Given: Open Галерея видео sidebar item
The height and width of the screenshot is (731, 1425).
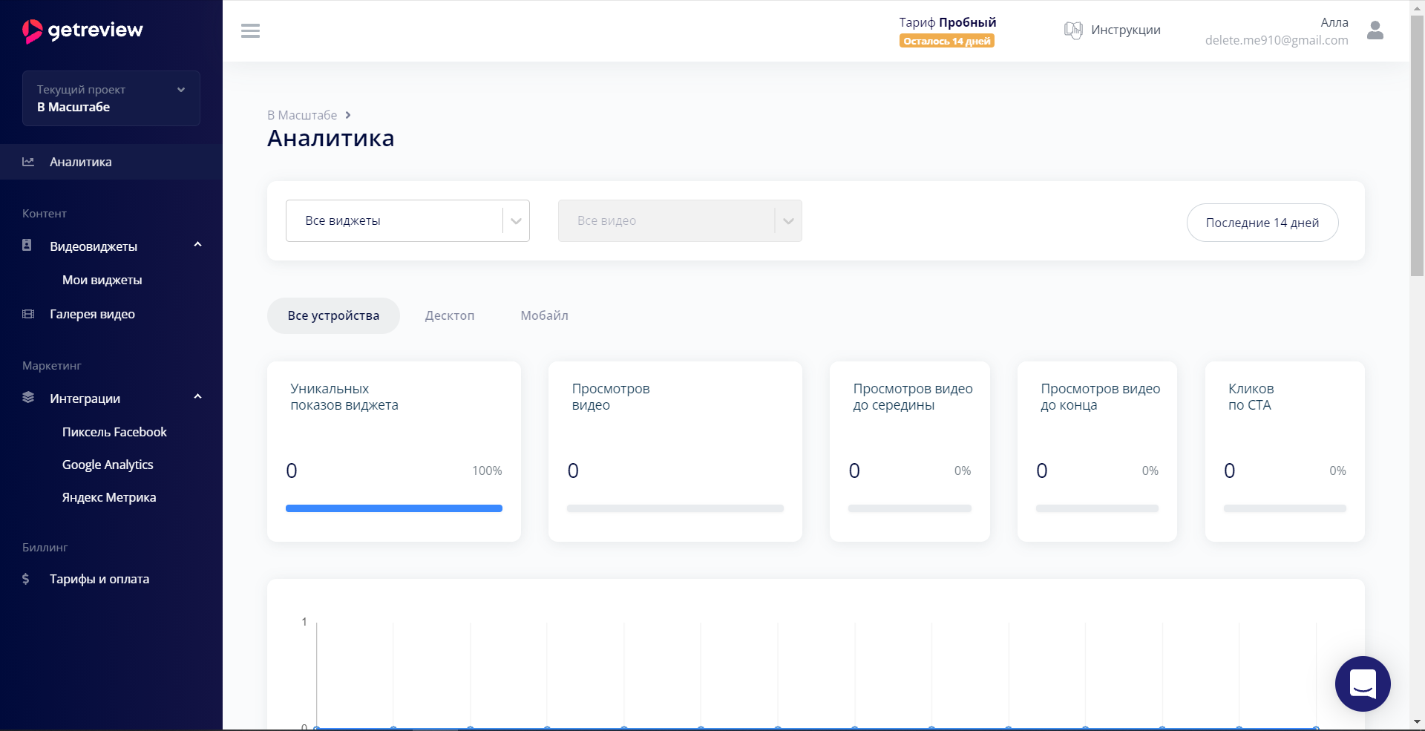Looking at the screenshot, I should tap(92, 314).
